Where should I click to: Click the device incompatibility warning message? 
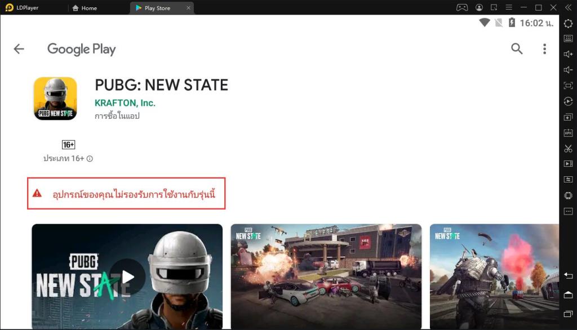pos(126,194)
